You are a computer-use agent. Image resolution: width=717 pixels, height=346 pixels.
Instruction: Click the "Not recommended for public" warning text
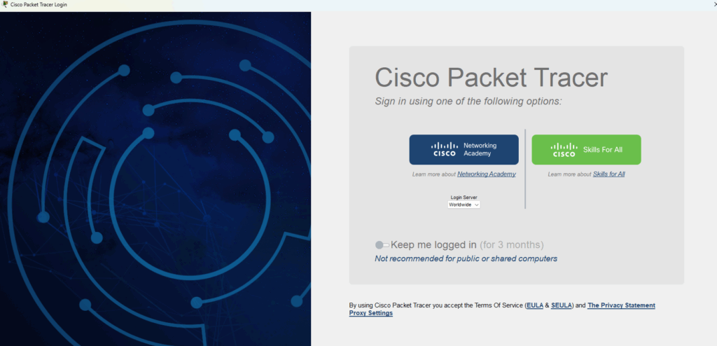coord(466,258)
